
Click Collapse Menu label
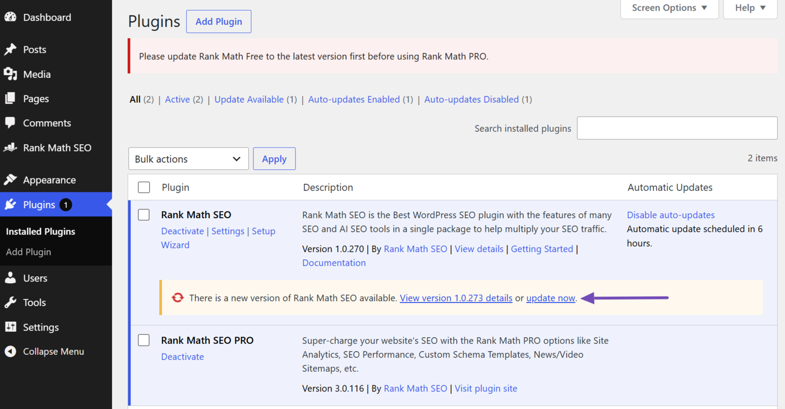tap(53, 352)
